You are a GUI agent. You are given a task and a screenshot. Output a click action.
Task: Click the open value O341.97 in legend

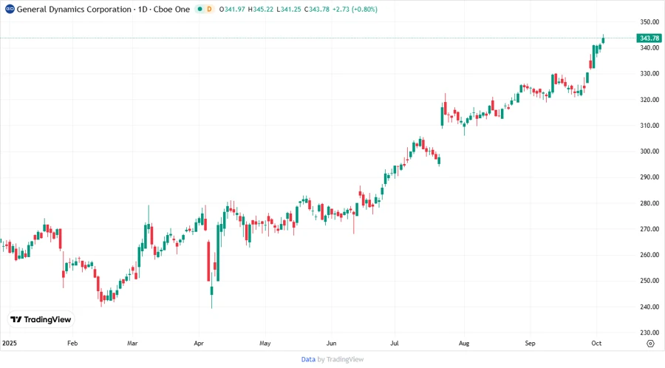pyautogui.click(x=233, y=9)
